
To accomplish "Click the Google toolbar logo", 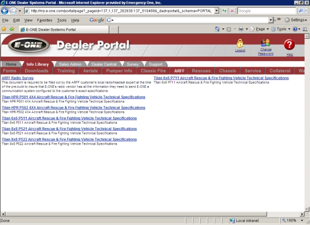I will (97, 20).
